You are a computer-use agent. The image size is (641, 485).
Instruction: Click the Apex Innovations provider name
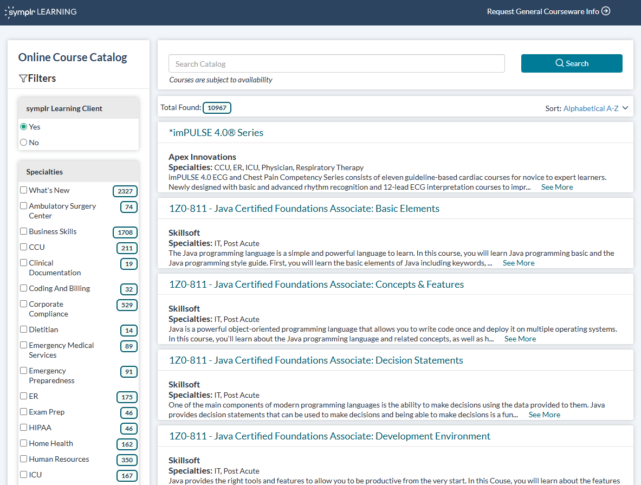[x=202, y=157]
